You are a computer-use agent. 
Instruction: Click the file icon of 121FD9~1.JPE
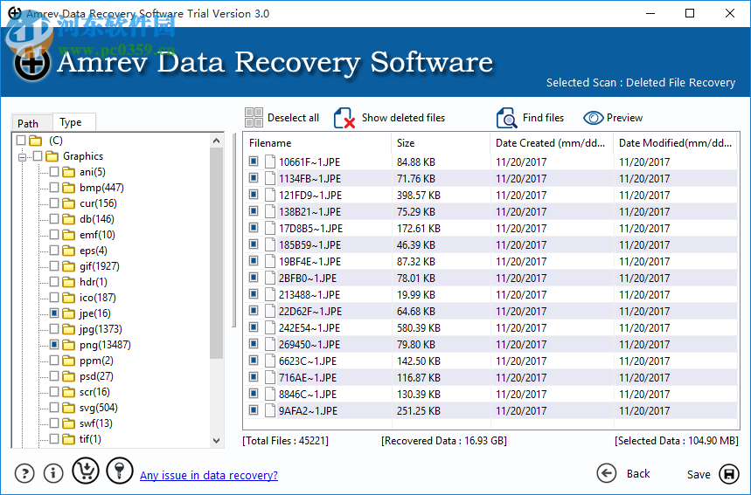(270, 195)
